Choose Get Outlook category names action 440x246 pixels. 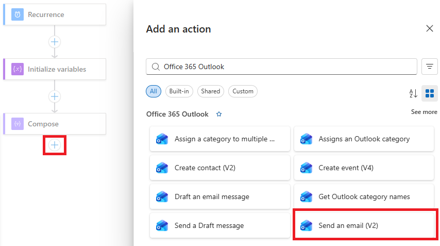coord(364,197)
